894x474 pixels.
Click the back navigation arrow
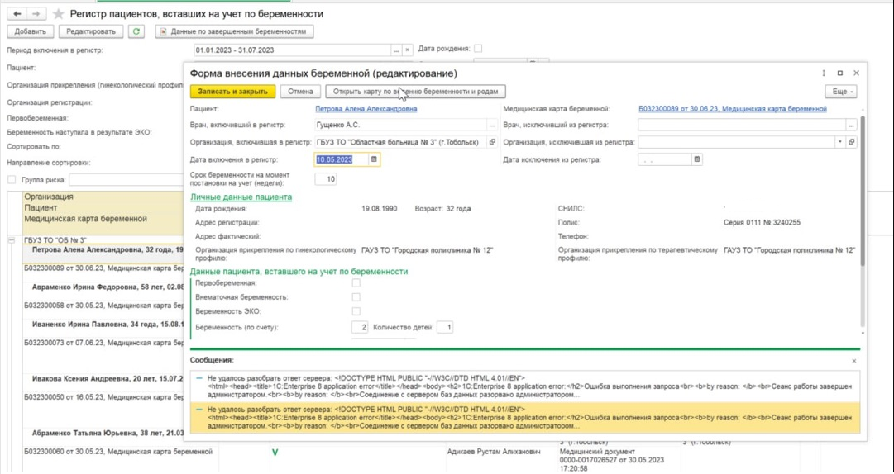click(x=17, y=14)
